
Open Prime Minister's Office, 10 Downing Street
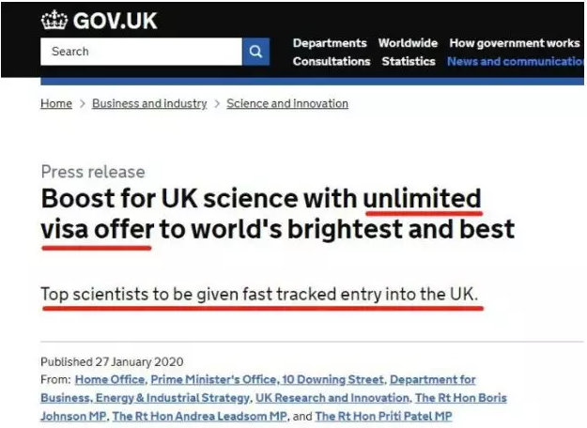click(268, 379)
